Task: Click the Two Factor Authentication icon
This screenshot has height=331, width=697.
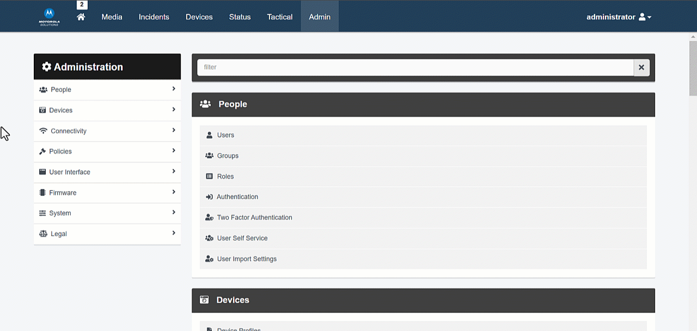Action: click(x=209, y=218)
